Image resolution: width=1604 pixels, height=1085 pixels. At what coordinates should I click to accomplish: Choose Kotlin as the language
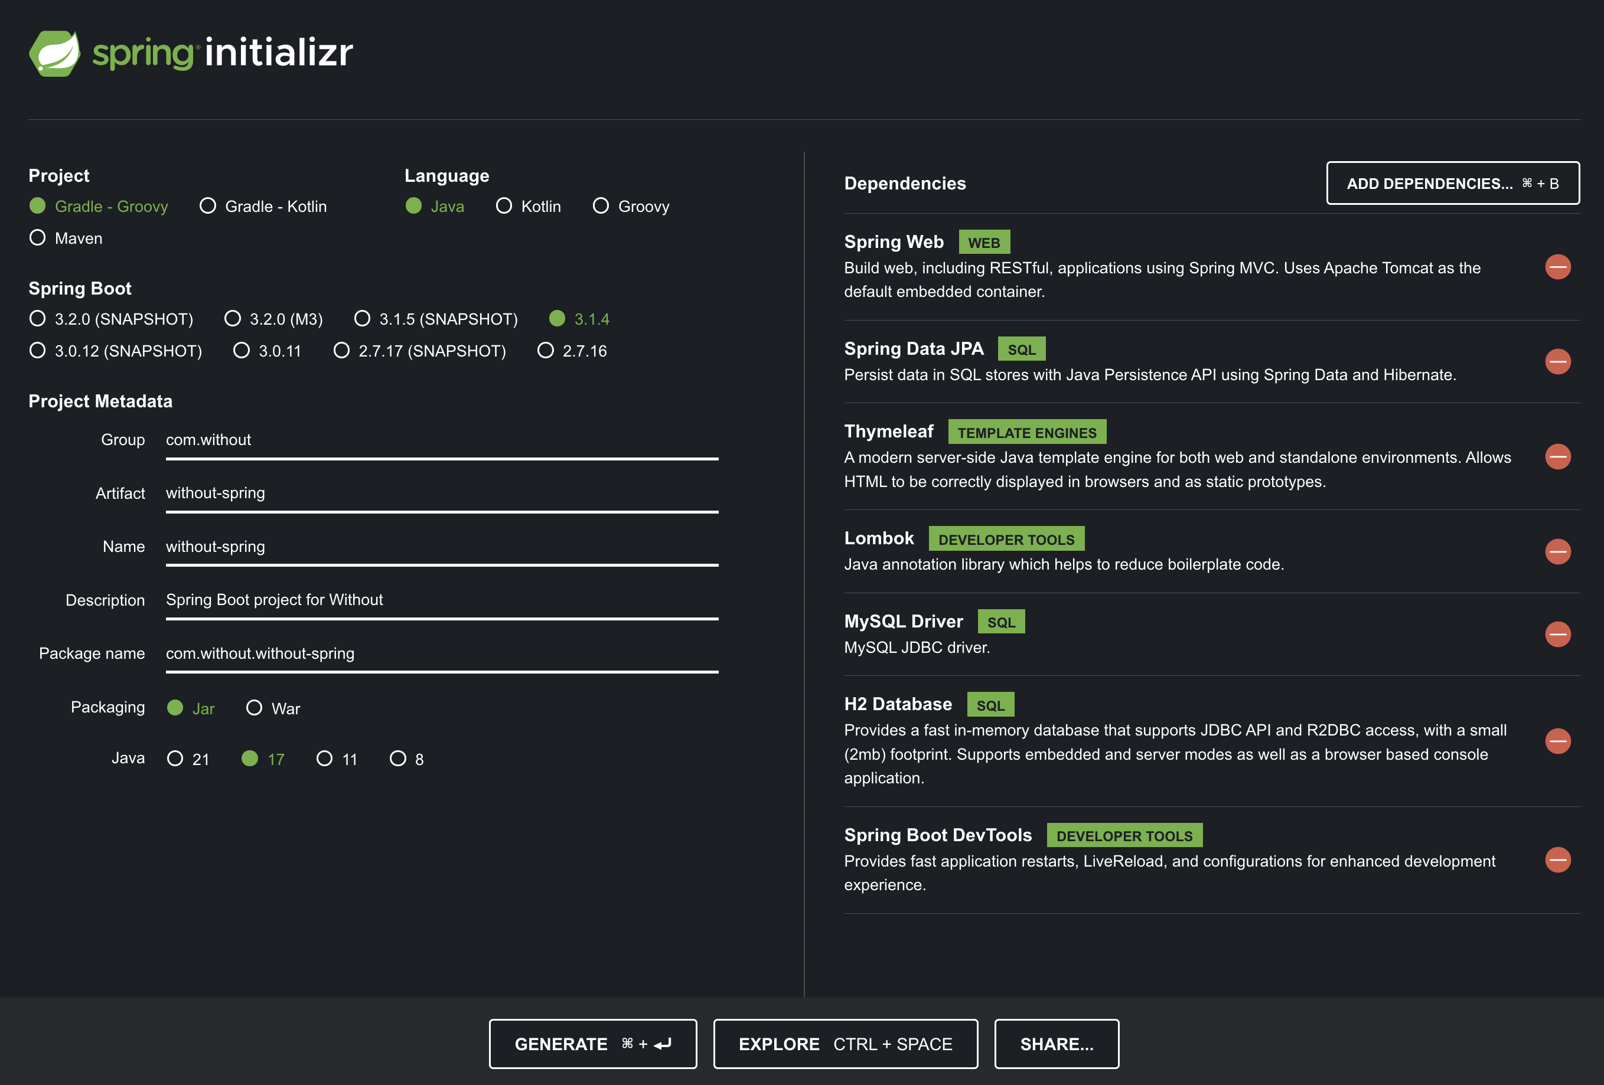[504, 206]
